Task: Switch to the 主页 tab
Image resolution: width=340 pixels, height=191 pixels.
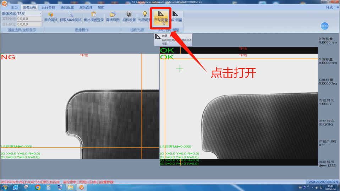Action: coord(14,7)
